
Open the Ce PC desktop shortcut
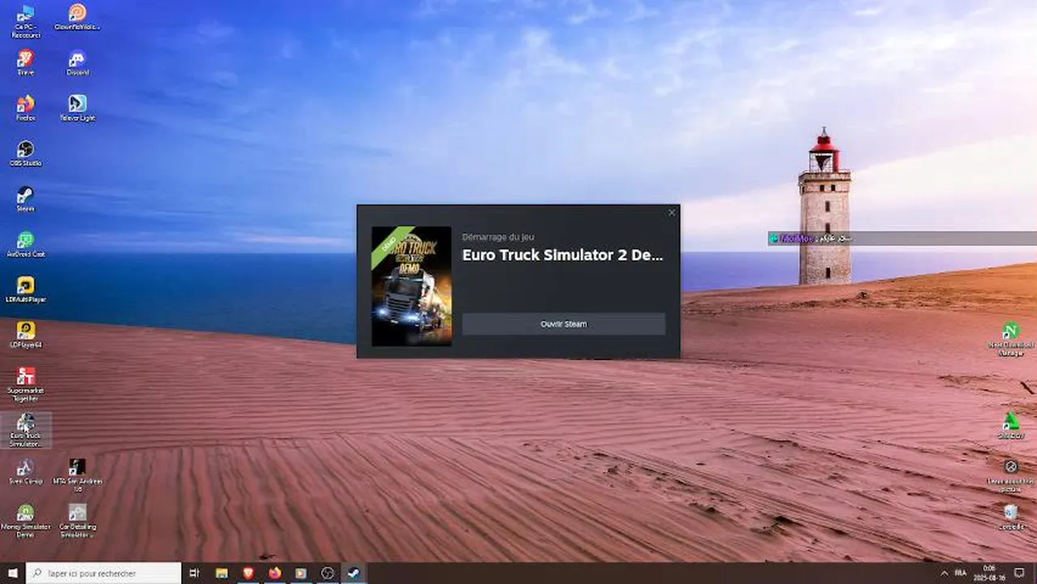(25, 19)
